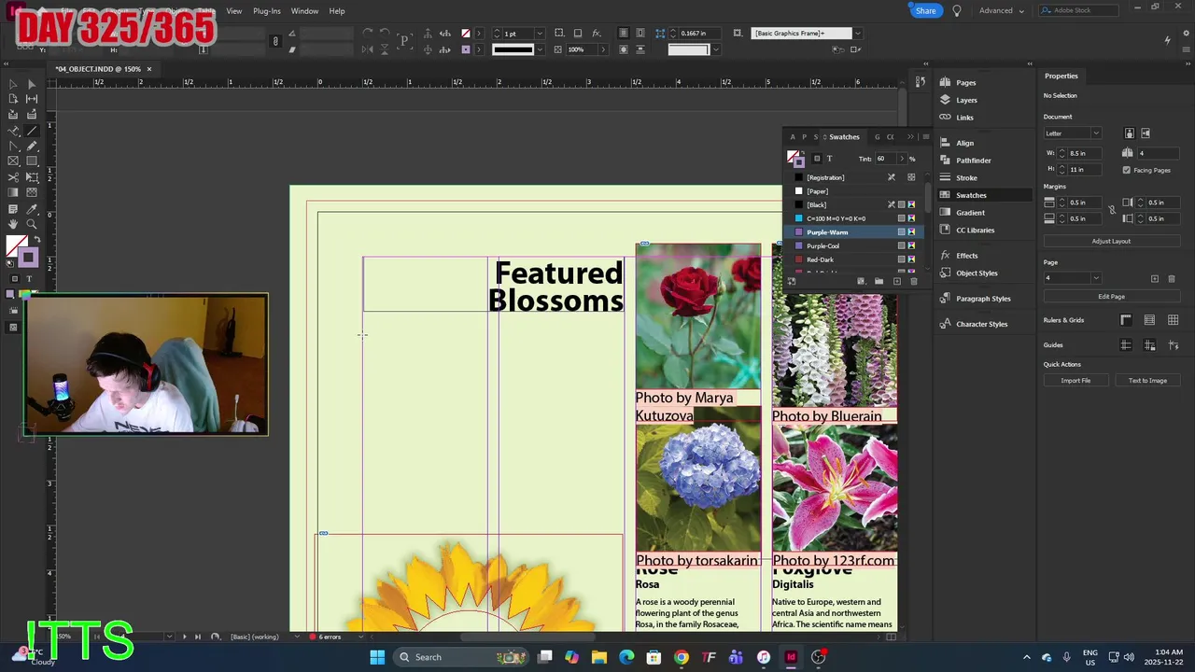
Task: Open the stroke weight 1 pt dropdown
Action: (539, 34)
